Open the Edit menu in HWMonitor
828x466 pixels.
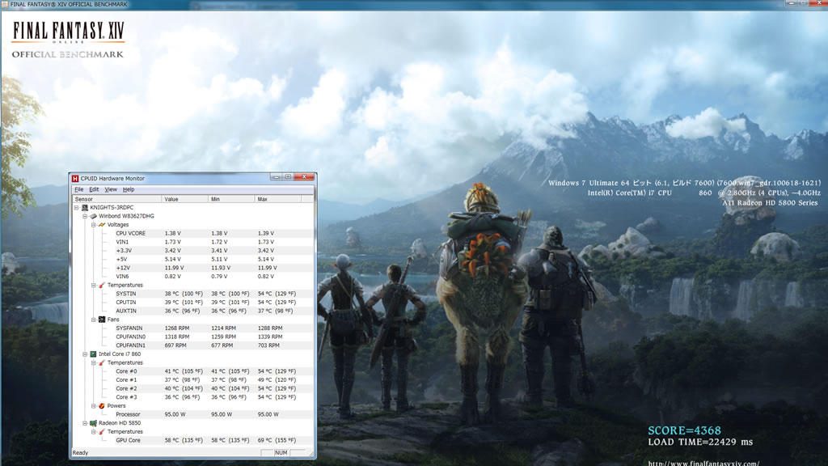(94, 189)
